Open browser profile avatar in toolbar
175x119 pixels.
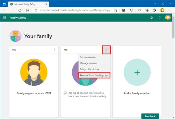pos(162,10)
